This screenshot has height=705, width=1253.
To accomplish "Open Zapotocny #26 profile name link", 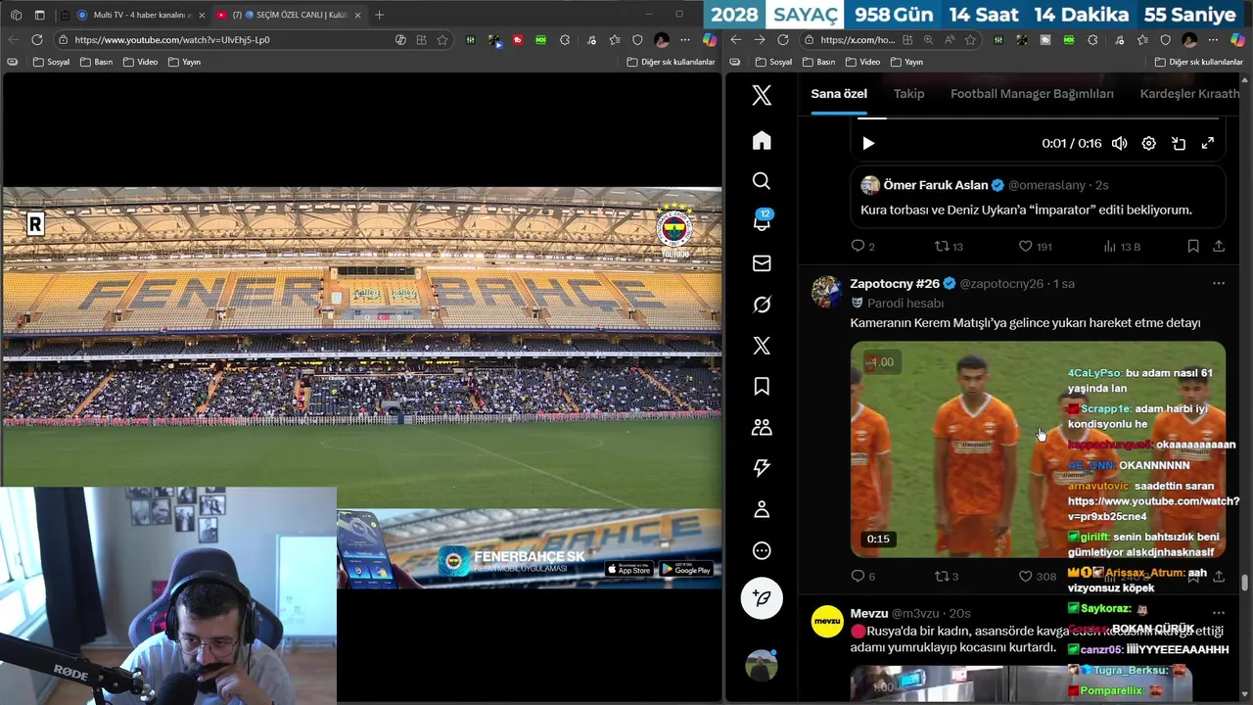I will point(894,284).
